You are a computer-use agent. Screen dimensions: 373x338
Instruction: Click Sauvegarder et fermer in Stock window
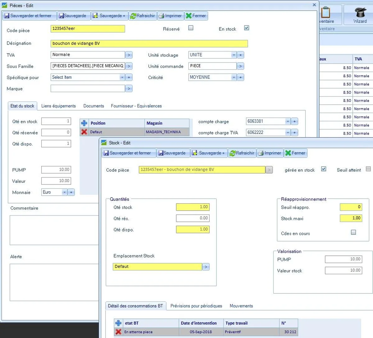pos(129,153)
